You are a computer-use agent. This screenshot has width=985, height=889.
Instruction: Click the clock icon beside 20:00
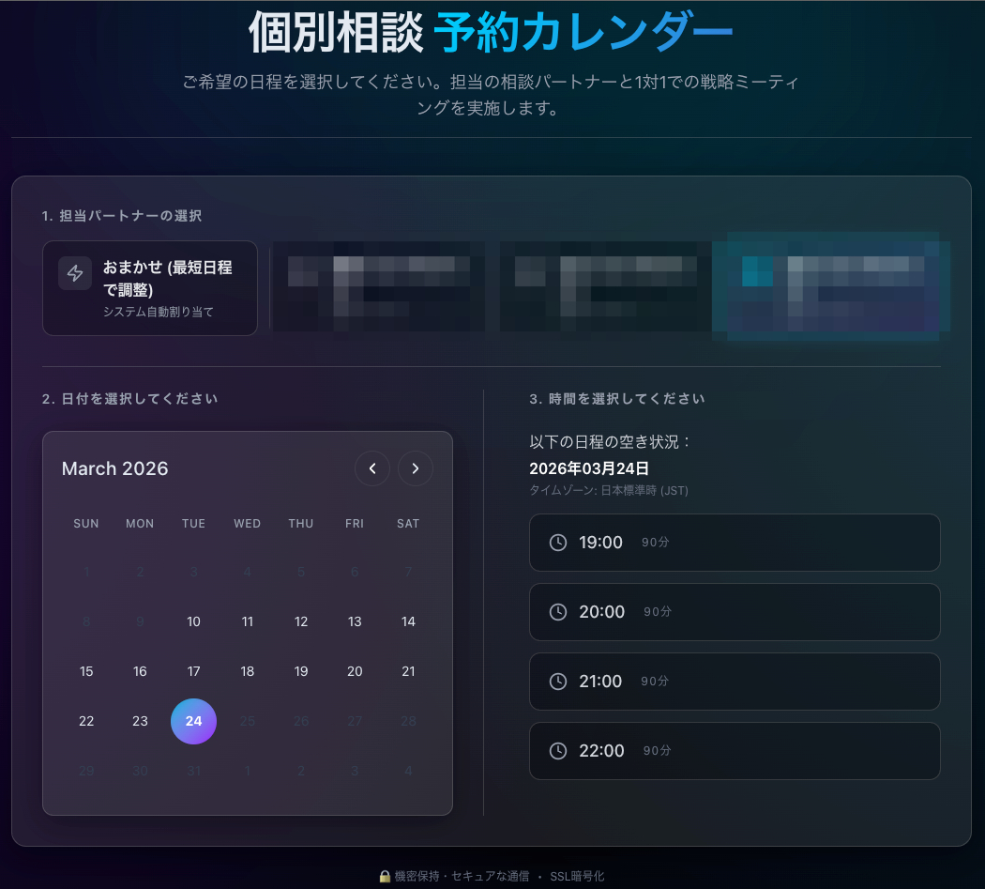tap(558, 611)
